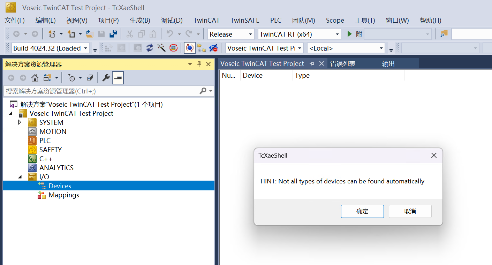Click the Save All floppy disks icon
Image resolution: width=492 pixels, height=265 pixels.
[113, 34]
